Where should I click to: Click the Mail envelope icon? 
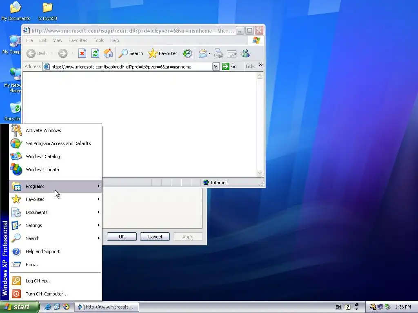click(x=202, y=53)
